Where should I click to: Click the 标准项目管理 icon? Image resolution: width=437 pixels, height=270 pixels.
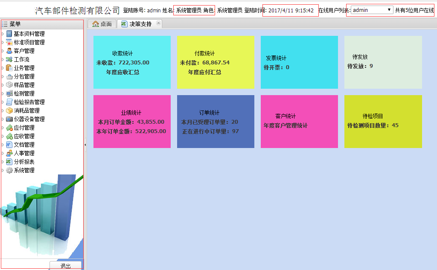(9, 42)
